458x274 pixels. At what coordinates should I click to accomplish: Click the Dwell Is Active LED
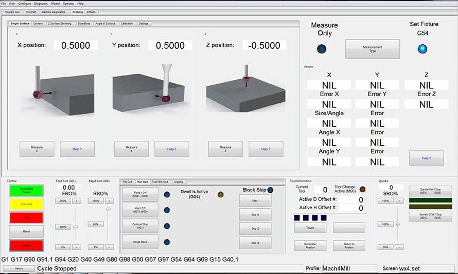tap(221, 194)
